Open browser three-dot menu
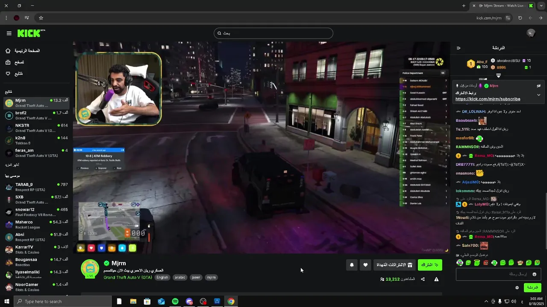The image size is (547, 307). coord(6,18)
